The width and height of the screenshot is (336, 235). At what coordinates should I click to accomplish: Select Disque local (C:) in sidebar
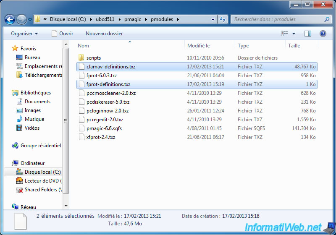click(x=43, y=172)
